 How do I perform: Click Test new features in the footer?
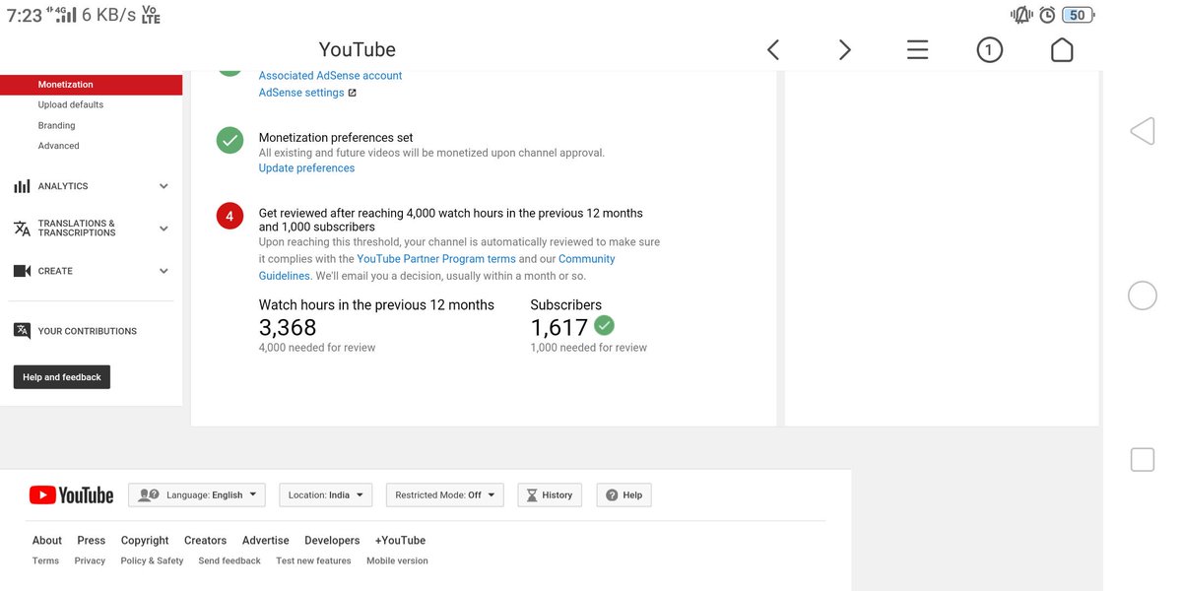point(313,560)
